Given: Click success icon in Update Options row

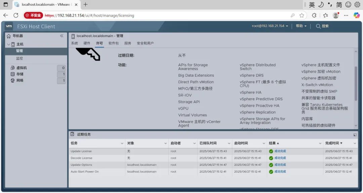Looking at the screenshot, I should click(271, 165).
